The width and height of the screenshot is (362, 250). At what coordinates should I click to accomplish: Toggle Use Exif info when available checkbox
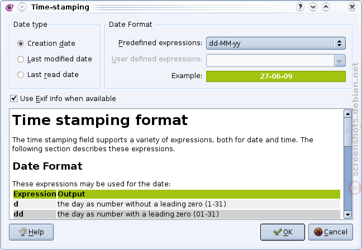tap(13, 98)
